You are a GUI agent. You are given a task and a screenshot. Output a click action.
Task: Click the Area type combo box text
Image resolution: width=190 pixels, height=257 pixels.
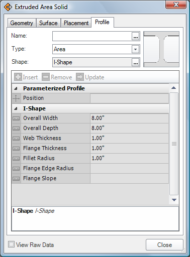(x=59, y=49)
